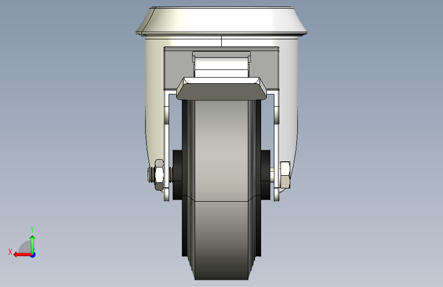Click the red X axis arrow
Screen dimensions: 443x287
22,255
